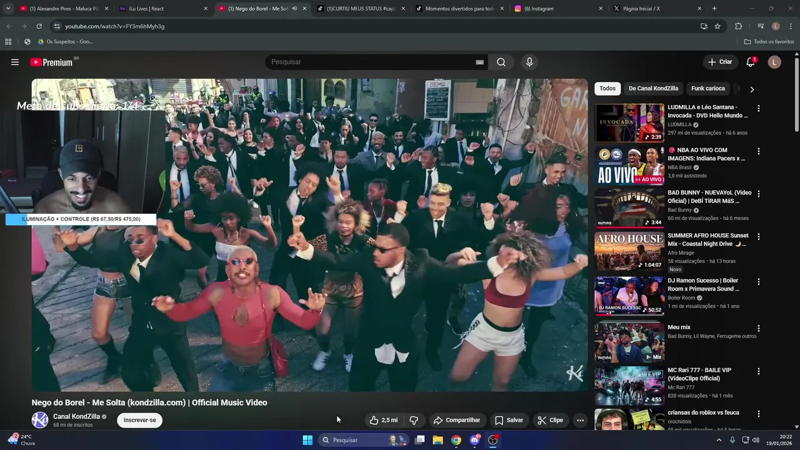This screenshot has width=800, height=450.
Task: Select the Funk carioca filter chip
Action: click(x=708, y=89)
